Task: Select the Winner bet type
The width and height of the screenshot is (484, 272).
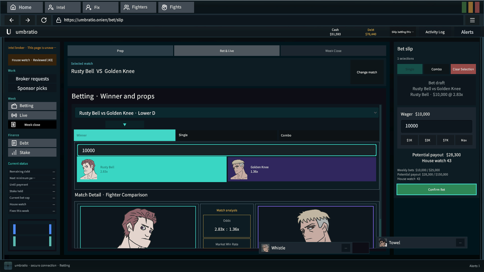Action: point(125,135)
